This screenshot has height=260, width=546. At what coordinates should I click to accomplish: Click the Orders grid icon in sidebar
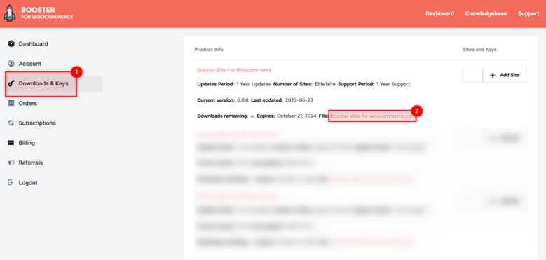pos(11,103)
